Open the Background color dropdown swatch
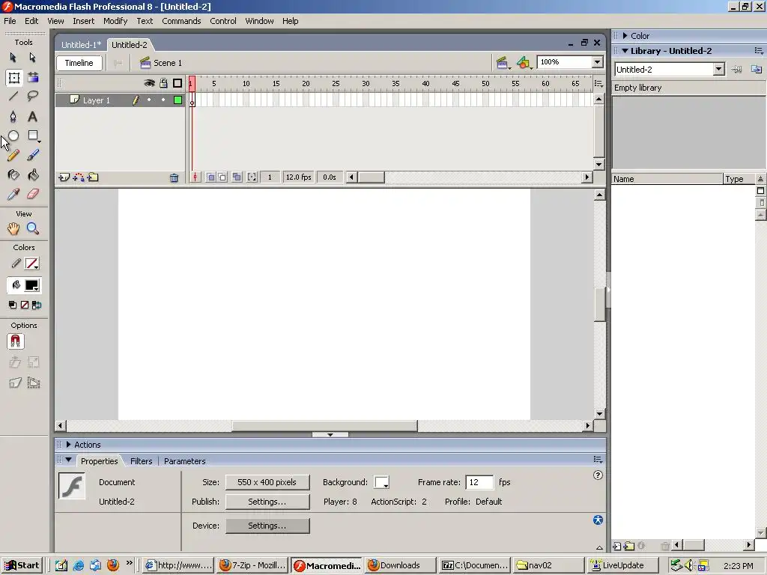767x575 pixels. pyautogui.click(x=381, y=482)
